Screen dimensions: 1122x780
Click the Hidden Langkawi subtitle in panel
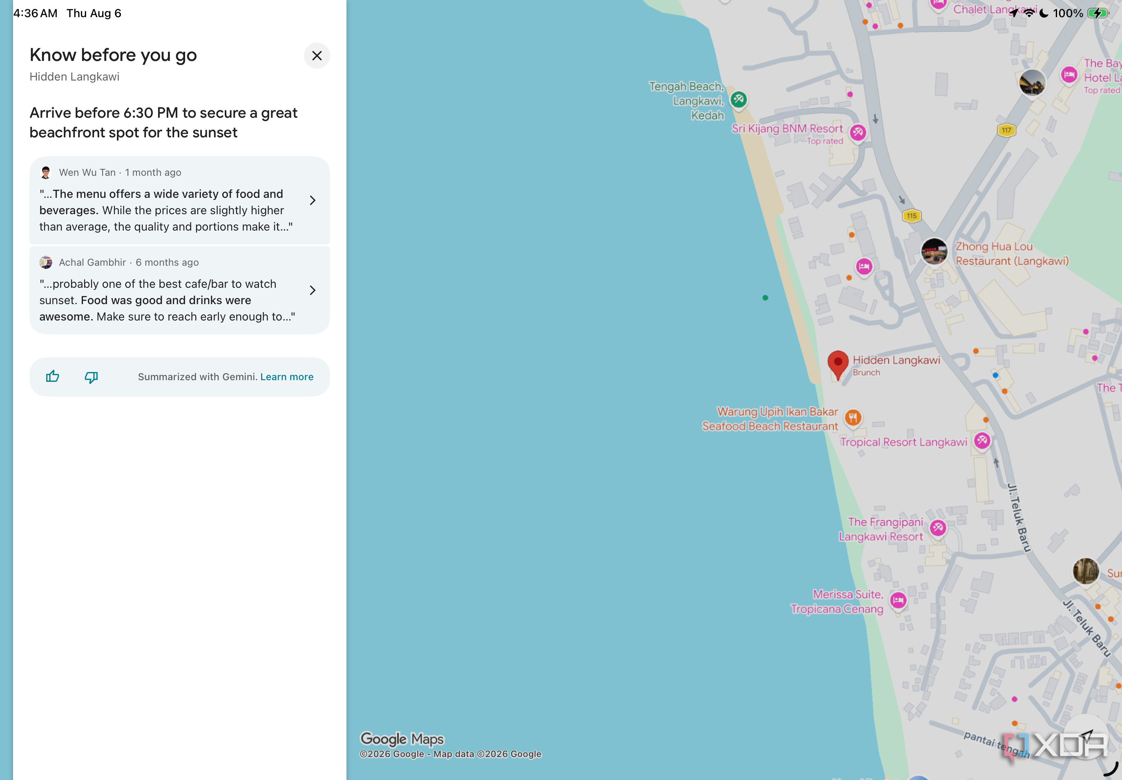pyautogui.click(x=74, y=77)
